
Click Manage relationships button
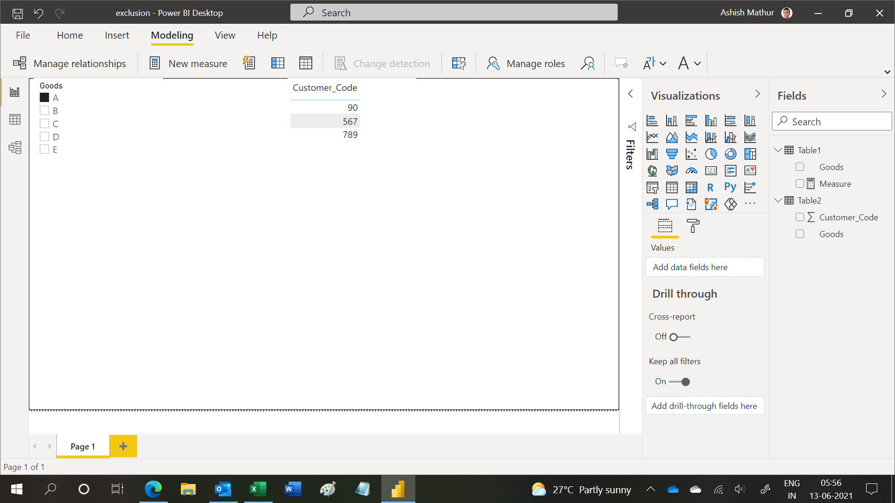coord(69,63)
